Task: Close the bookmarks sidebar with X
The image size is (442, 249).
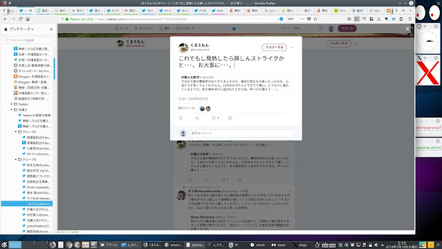Action: pyautogui.click(x=51, y=29)
